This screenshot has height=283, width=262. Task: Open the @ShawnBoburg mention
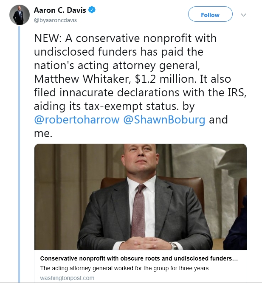(x=164, y=120)
